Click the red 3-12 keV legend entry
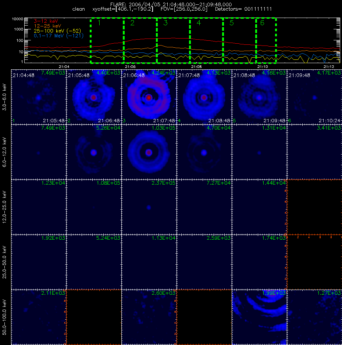Image resolution: width=342 pixels, height=345 pixels. pos(46,21)
